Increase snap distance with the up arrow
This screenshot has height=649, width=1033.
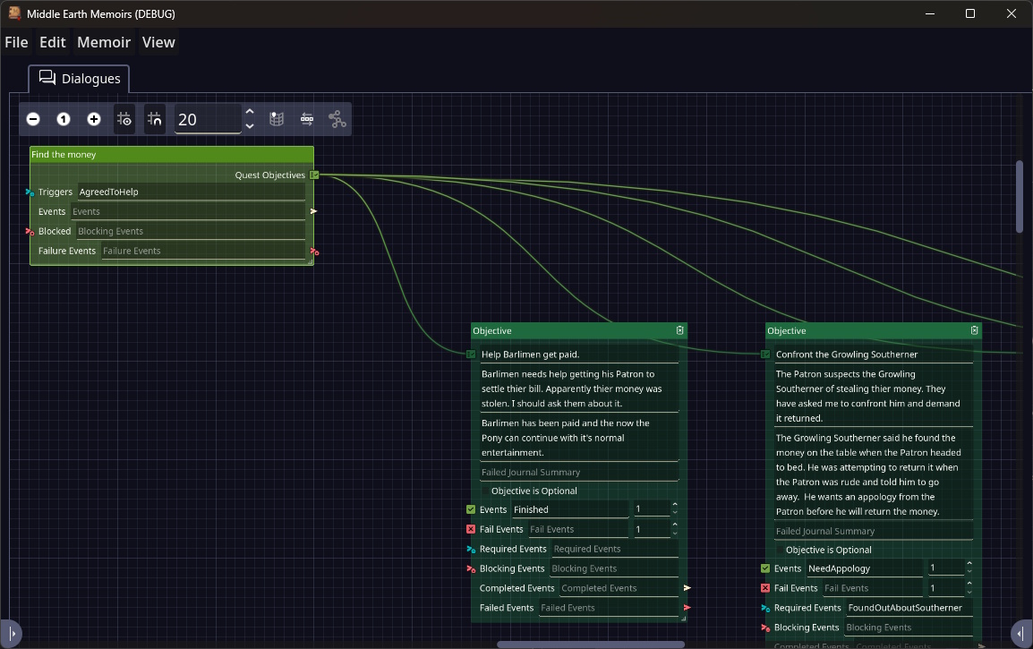pyautogui.click(x=250, y=112)
